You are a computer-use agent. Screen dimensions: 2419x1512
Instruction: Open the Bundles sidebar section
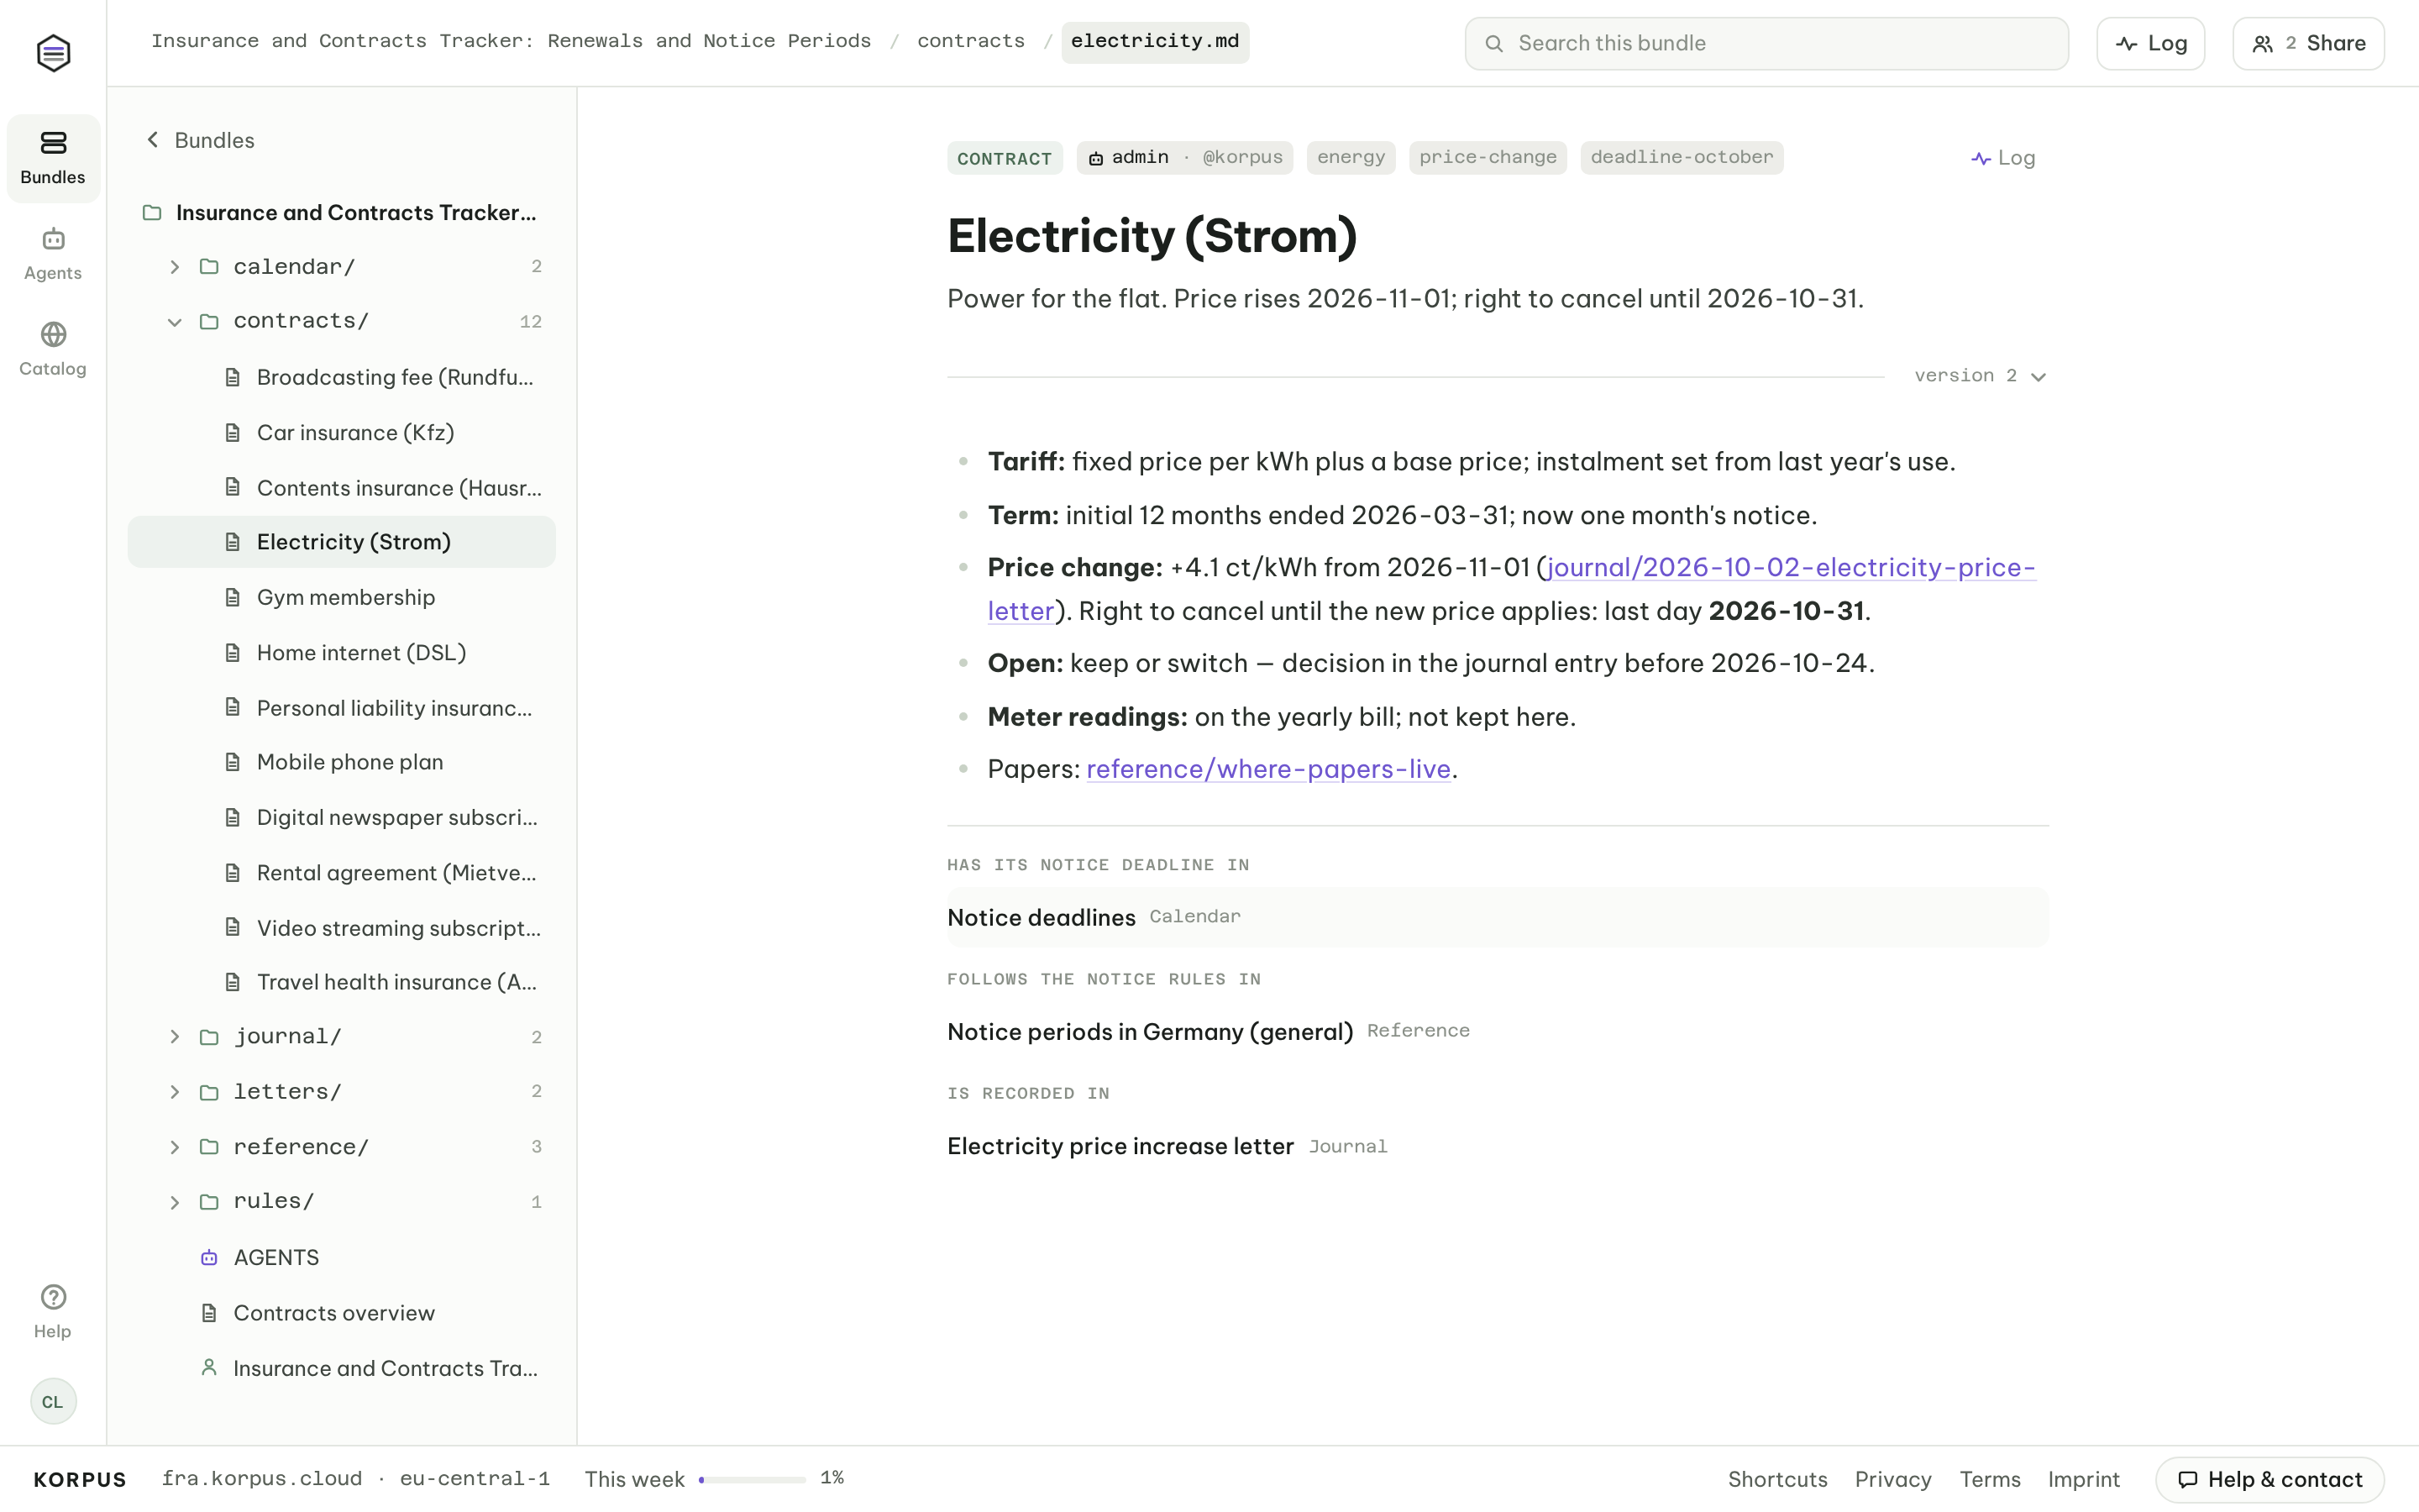pyautogui.click(x=53, y=158)
